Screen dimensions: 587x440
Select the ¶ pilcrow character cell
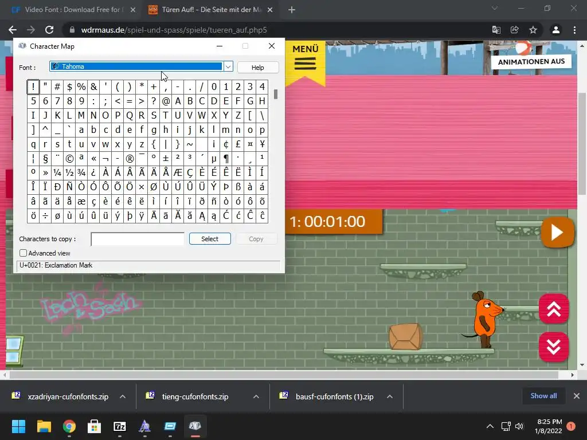pyautogui.click(x=226, y=159)
